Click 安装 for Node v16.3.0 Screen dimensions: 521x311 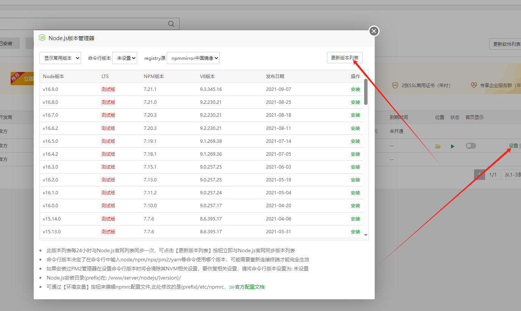point(355,167)
